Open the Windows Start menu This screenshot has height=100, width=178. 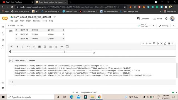point(3,97)
